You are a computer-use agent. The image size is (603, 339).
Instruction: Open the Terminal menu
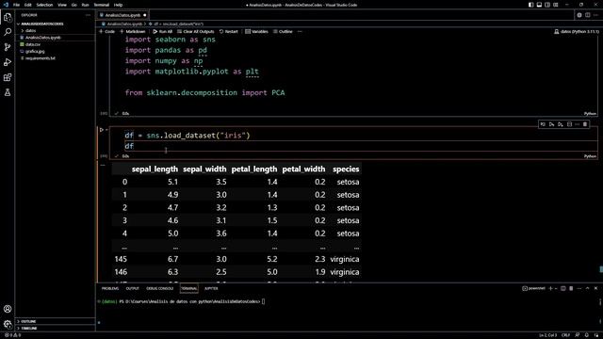point(102,5)
